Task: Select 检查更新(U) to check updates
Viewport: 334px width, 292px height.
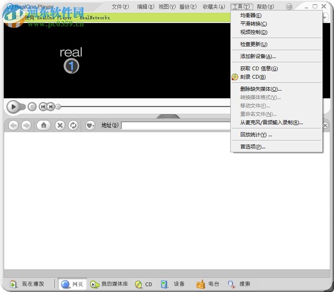Action: 276,44
